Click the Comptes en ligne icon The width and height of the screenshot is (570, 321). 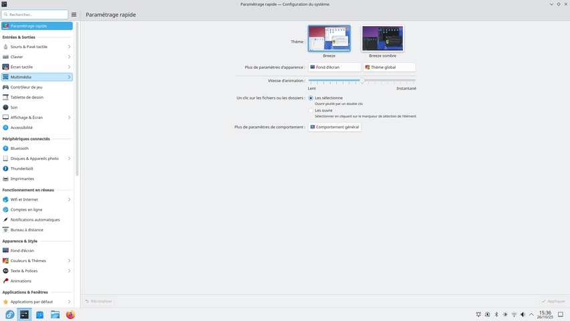[5, 209]
